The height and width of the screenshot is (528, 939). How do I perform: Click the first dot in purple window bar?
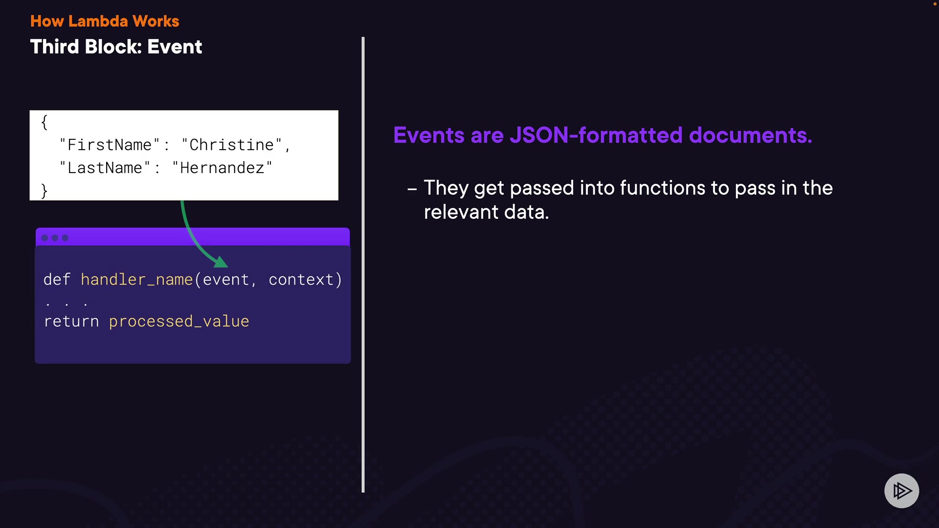[45, 238]
